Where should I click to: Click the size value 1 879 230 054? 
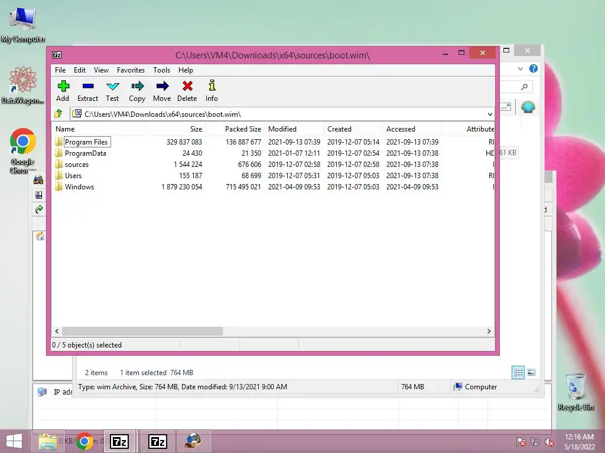181,187
